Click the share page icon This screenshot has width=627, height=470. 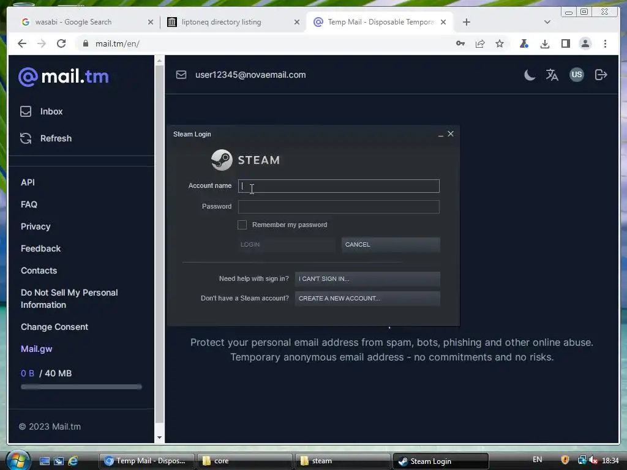point(480,43)
